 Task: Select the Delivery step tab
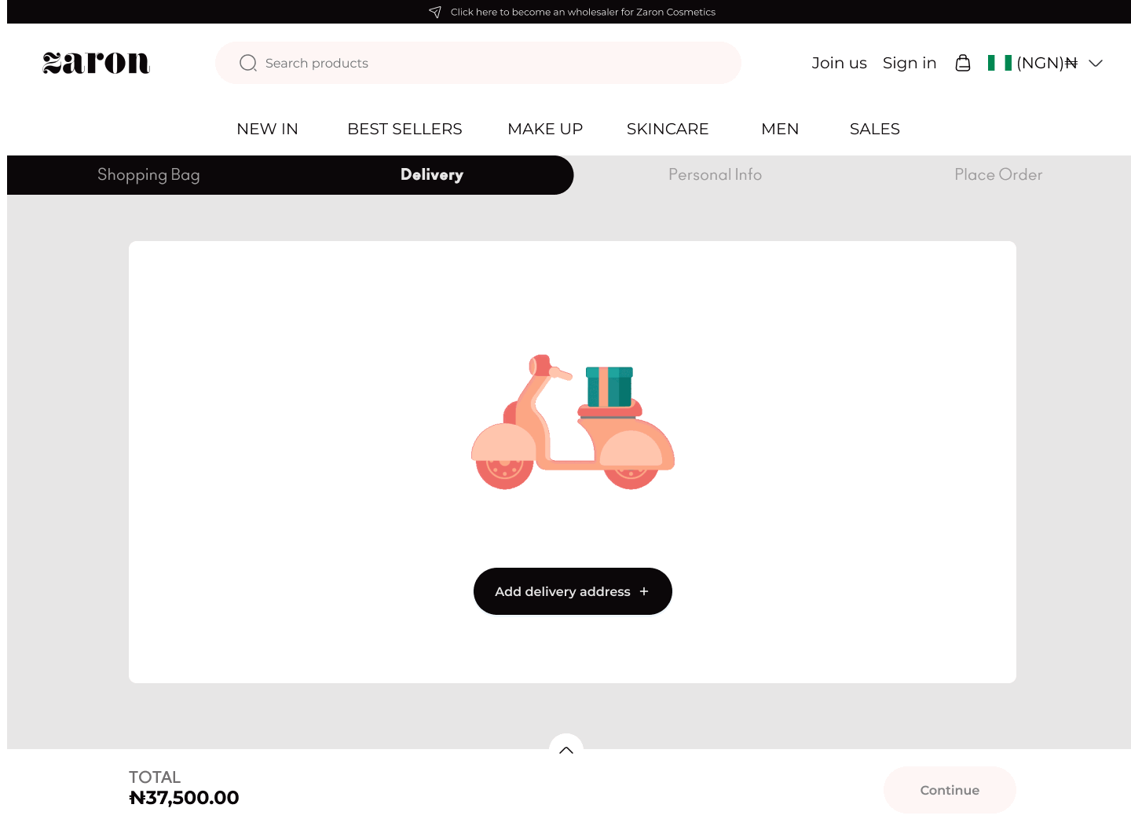click(432, 174)
